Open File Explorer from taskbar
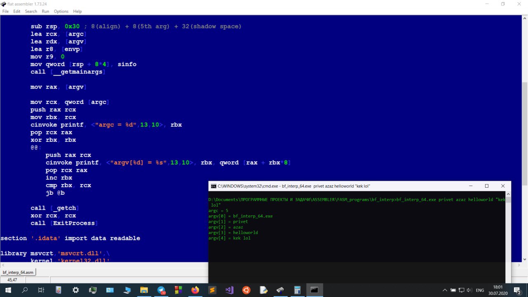 click(144, 290)
